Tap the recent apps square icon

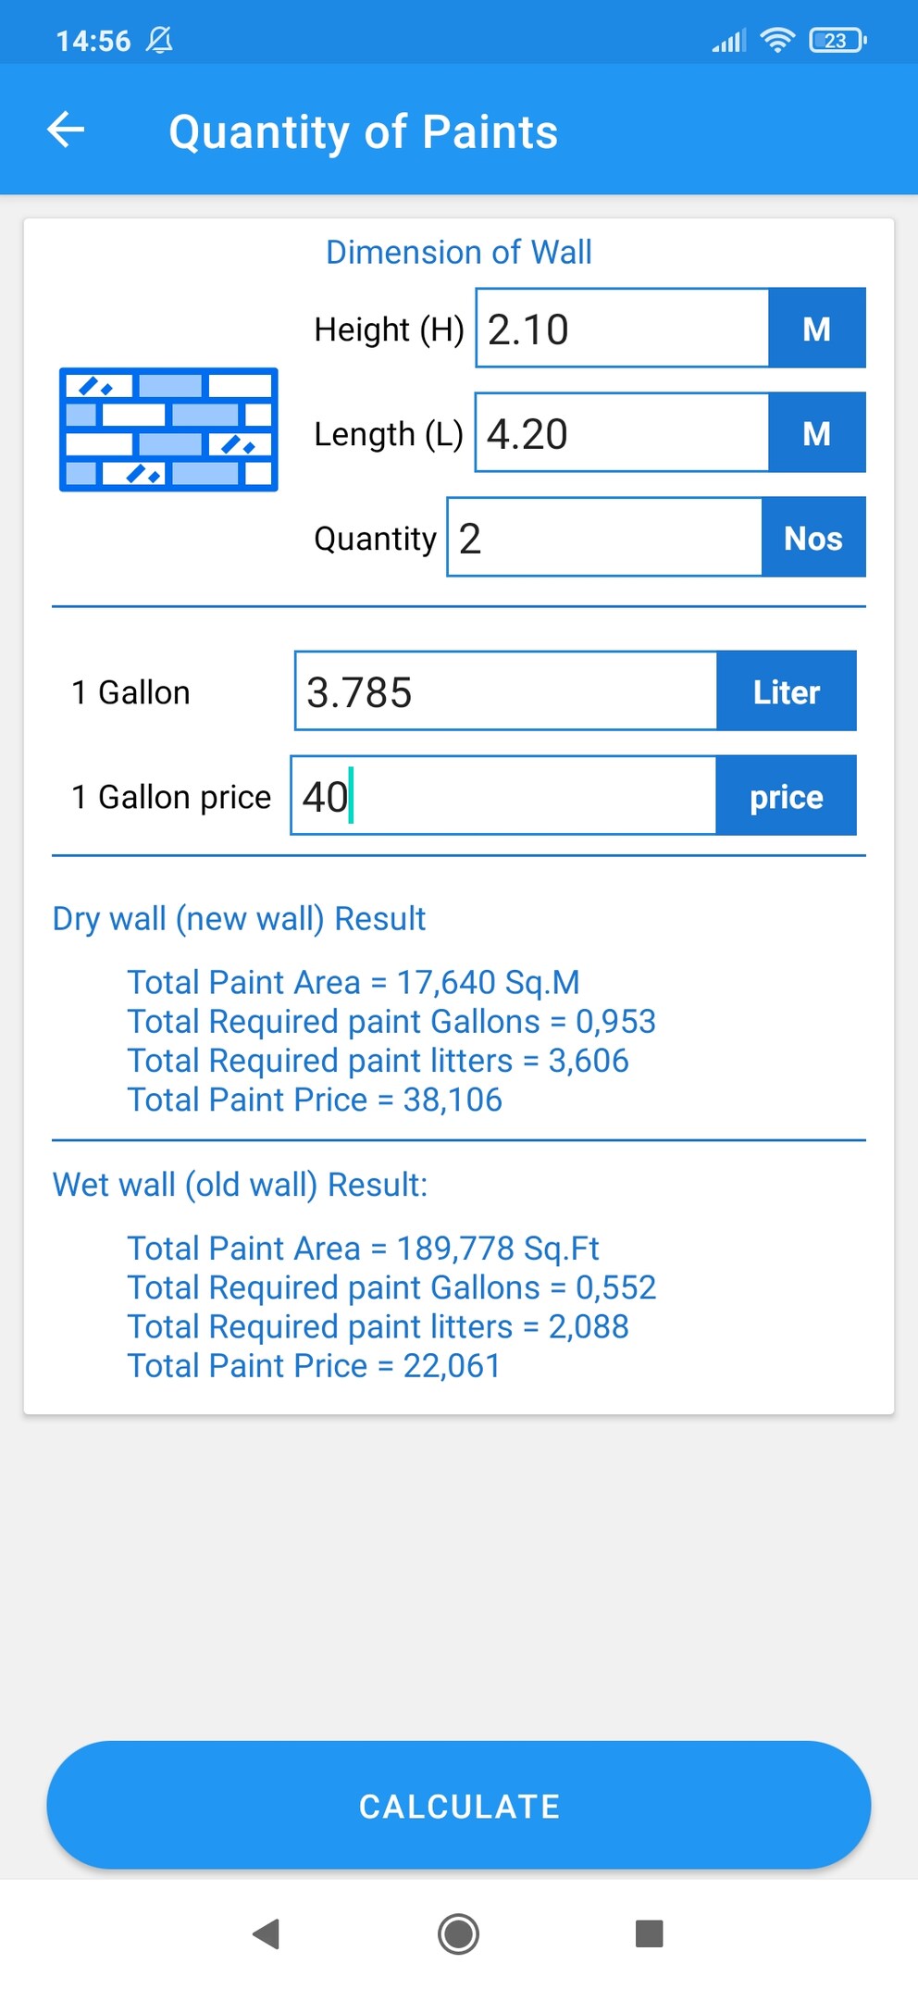coord(650,1933)
